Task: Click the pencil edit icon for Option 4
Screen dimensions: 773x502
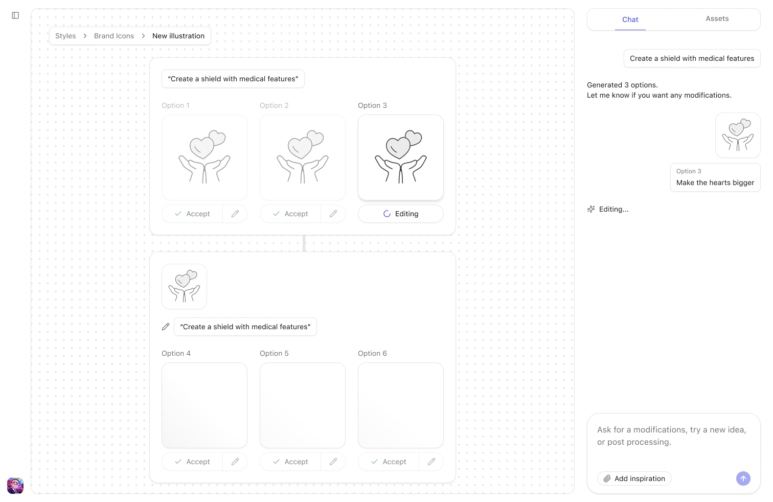Action: (235, 462)
